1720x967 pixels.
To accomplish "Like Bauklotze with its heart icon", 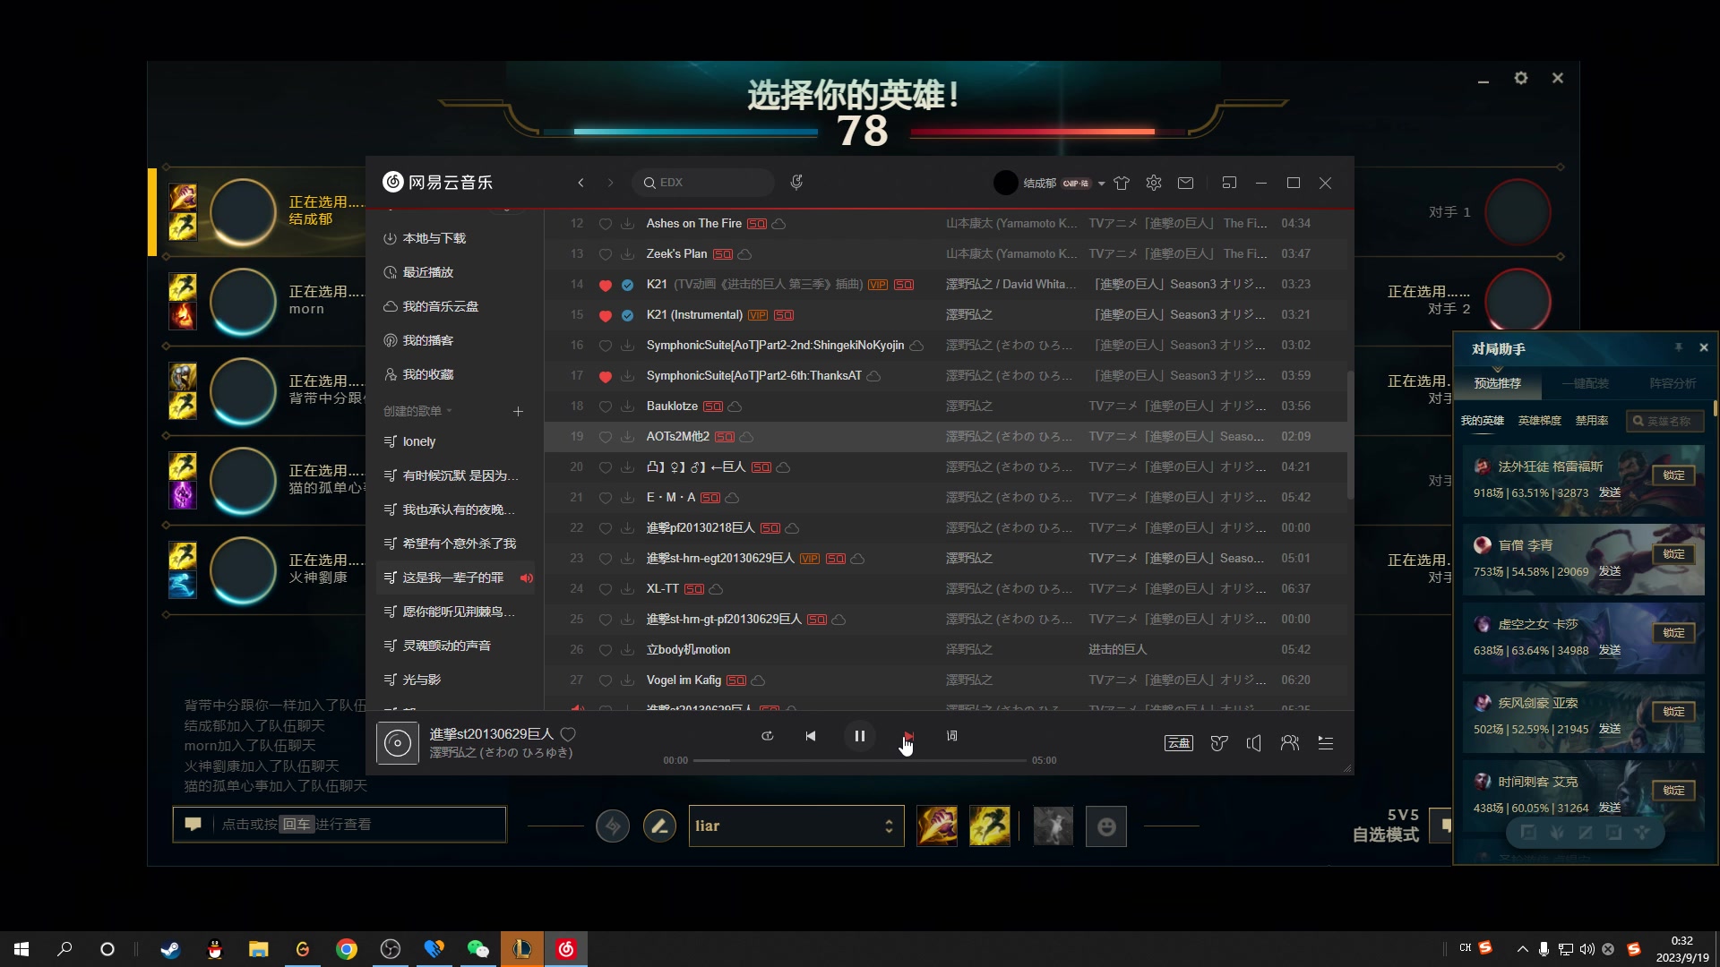I will (606, 406).
